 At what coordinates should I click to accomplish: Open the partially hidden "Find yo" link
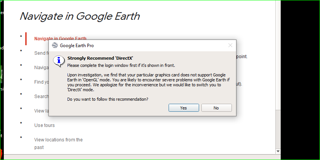[x=42, y=82]
